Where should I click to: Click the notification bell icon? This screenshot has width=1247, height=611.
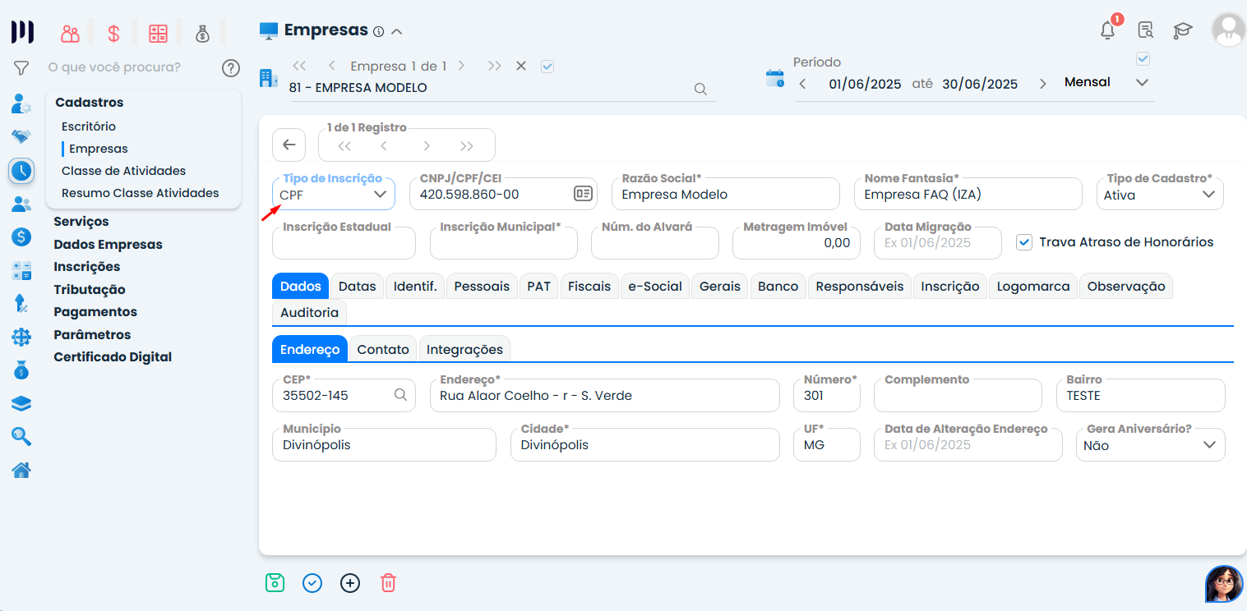click(1107, 30)
